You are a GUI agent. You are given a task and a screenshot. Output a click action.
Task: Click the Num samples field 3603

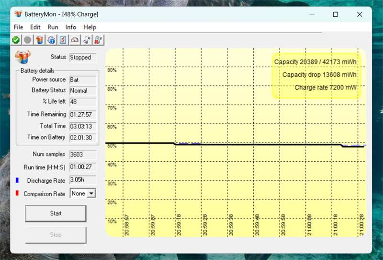point(83,154)
